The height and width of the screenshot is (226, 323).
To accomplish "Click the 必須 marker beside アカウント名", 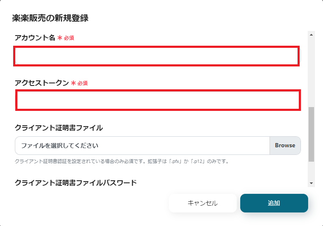I will click(x=69, y=38).
